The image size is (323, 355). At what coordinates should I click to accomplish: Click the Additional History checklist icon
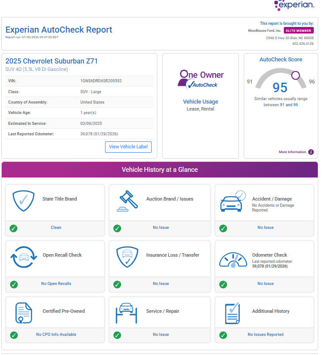point(232,313)
